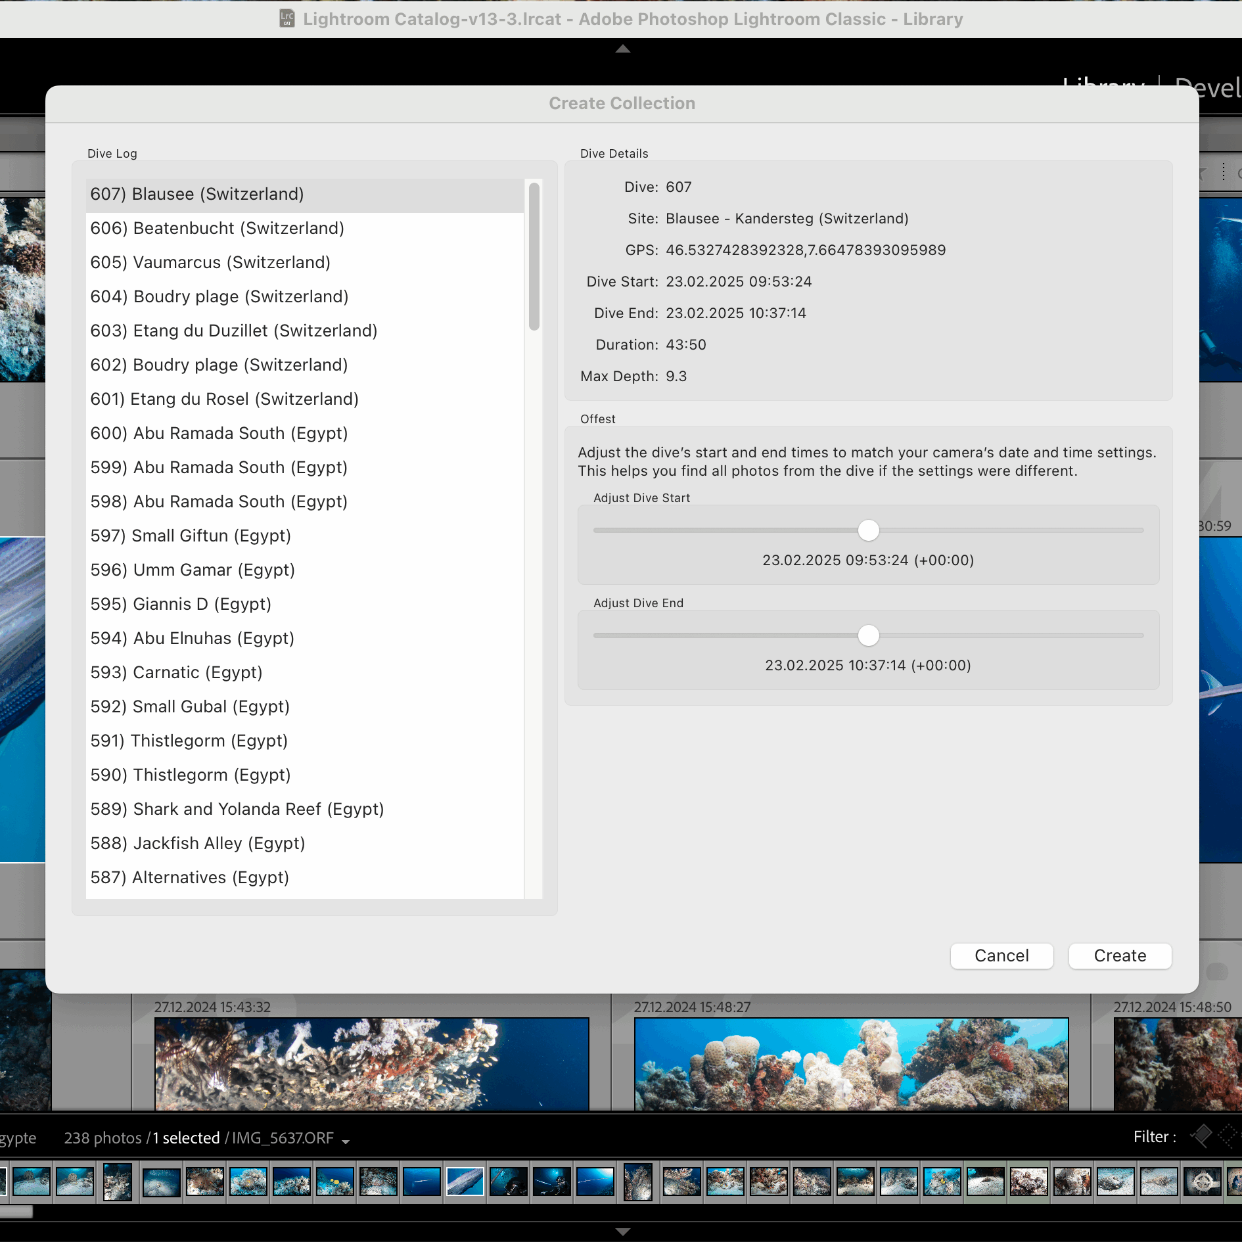The height and width of the screenshot is (1242, 1242).
Task: Click the '1 selected' status text
Action: tap(186, 1138)
